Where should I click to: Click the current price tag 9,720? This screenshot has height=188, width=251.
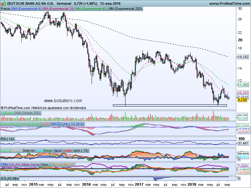pos(243,100)
